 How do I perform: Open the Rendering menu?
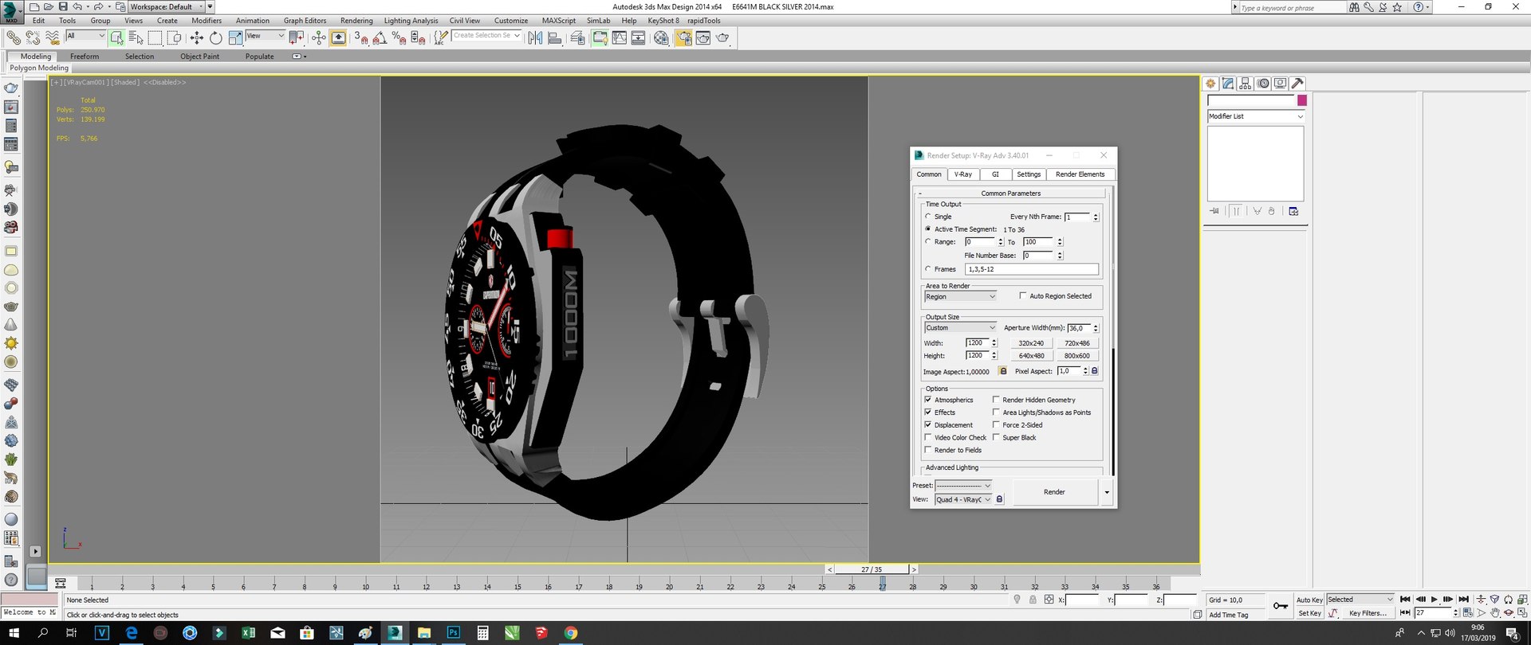356,21
